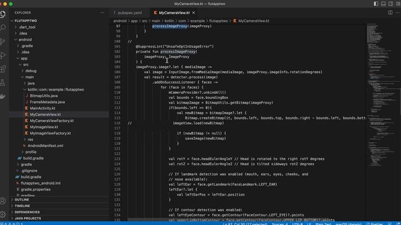
Task: Click 'kotlin' breadcrumb segment
Action: [169, 21]
